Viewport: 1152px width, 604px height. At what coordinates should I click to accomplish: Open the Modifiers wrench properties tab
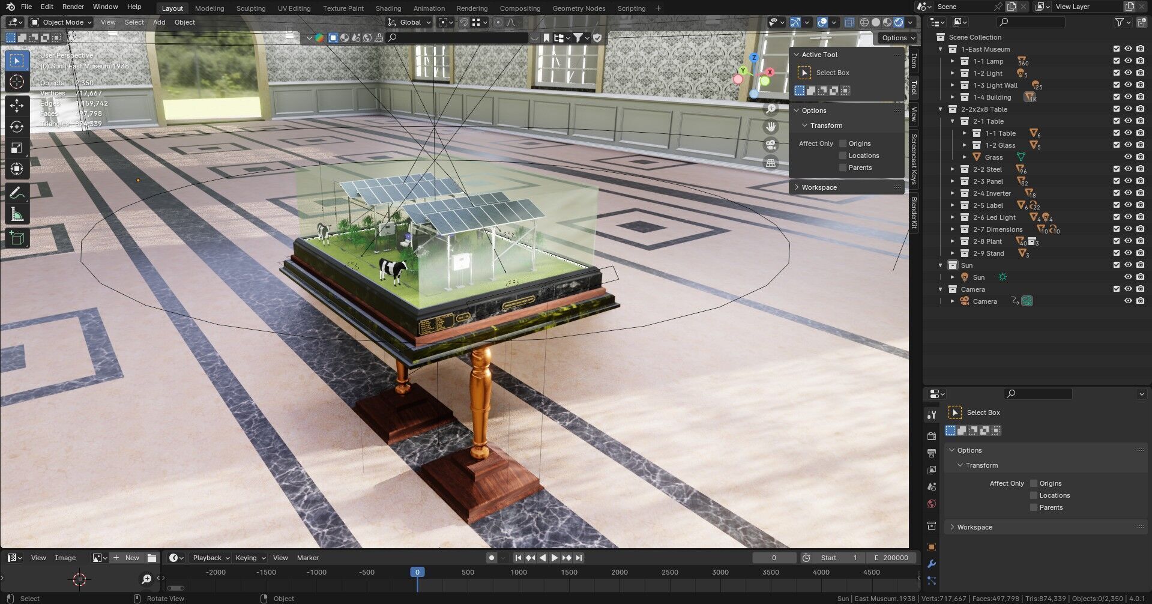pos(932,564)
